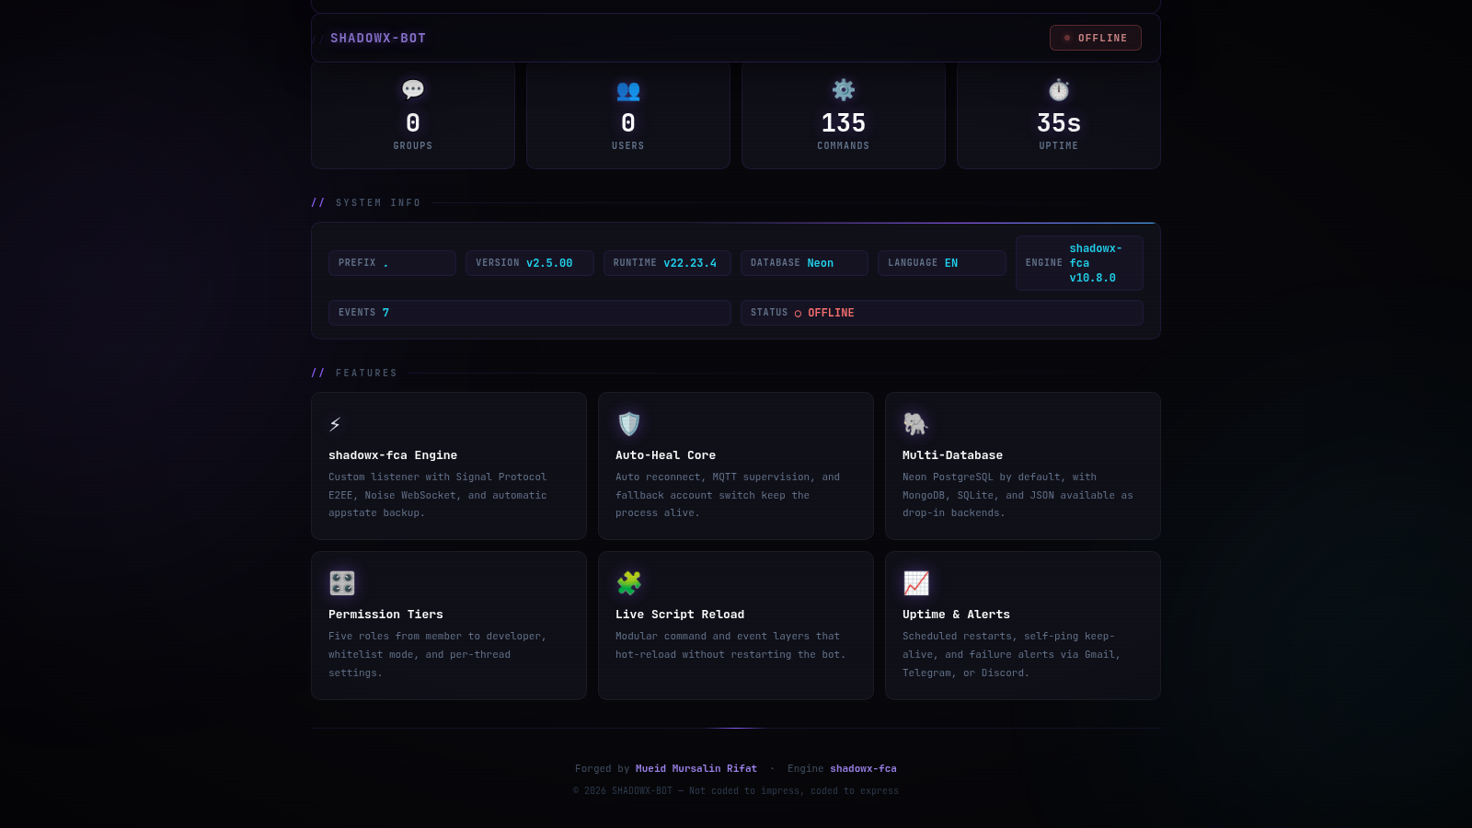Click the EVENTS 7 info row
Viewport: 1472px width, 828px height.
530,313
